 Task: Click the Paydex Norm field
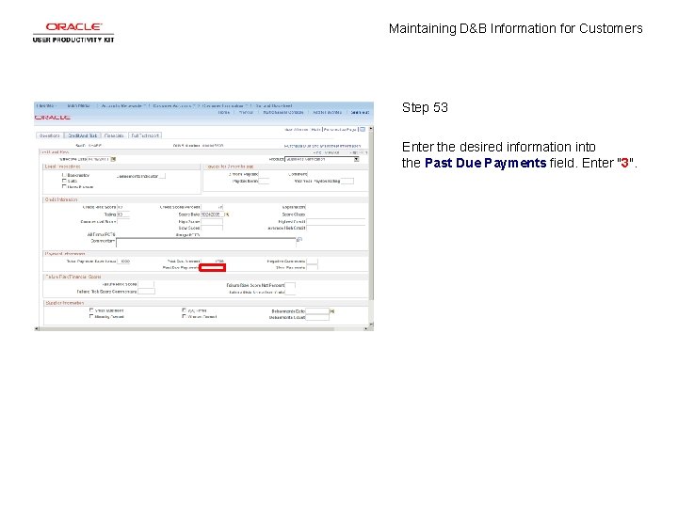click(264, 181)
